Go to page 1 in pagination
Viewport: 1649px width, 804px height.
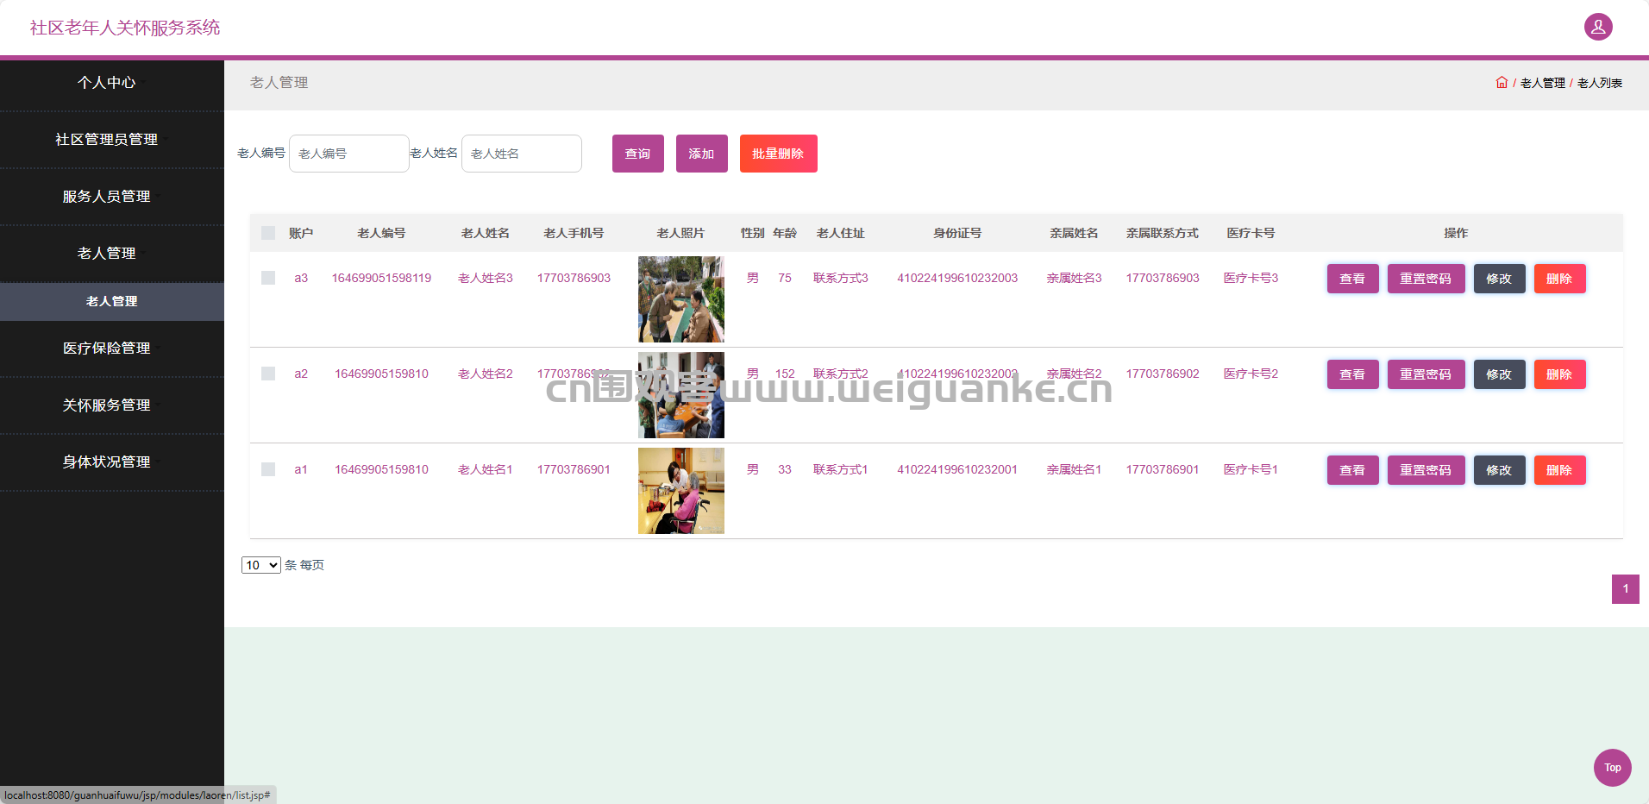[1626, 589]
